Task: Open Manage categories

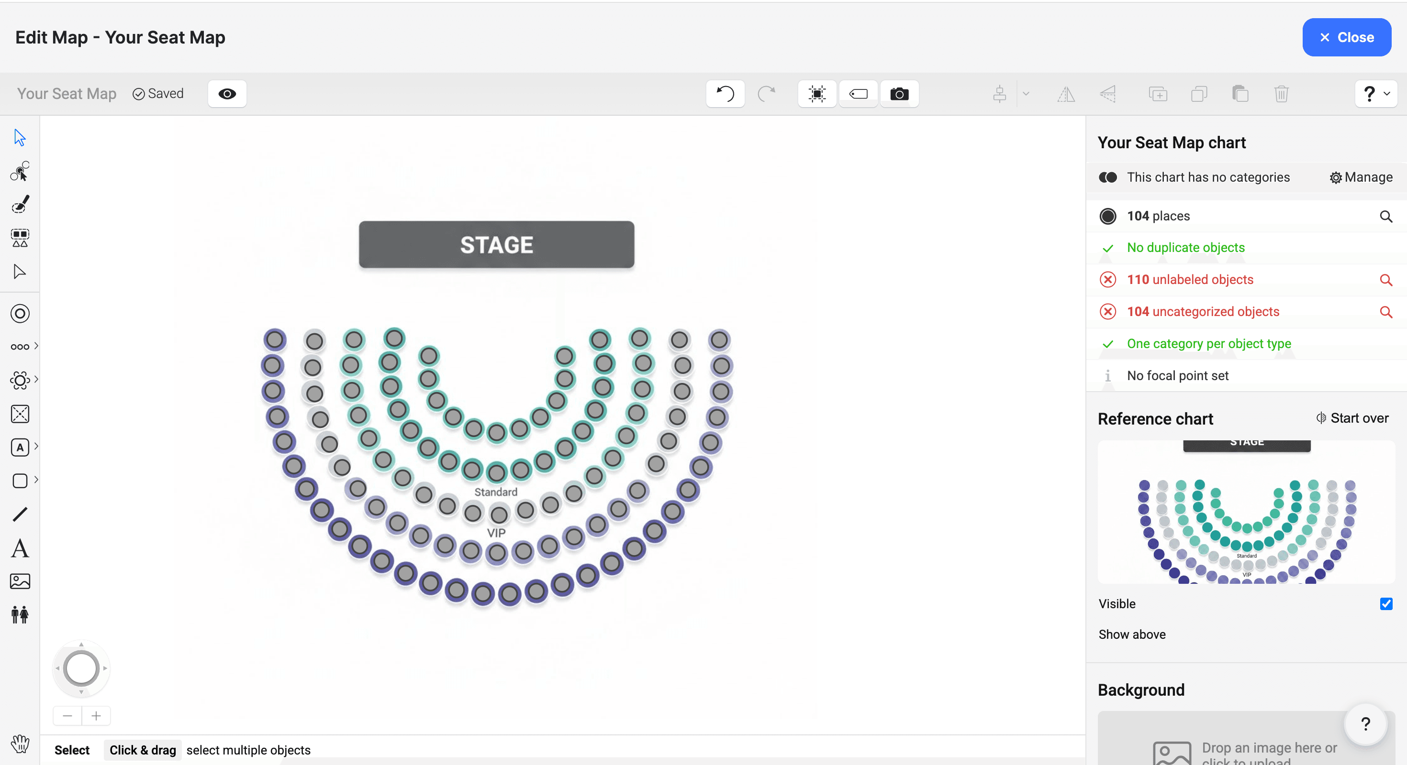Action: (x=1361, y=177)
